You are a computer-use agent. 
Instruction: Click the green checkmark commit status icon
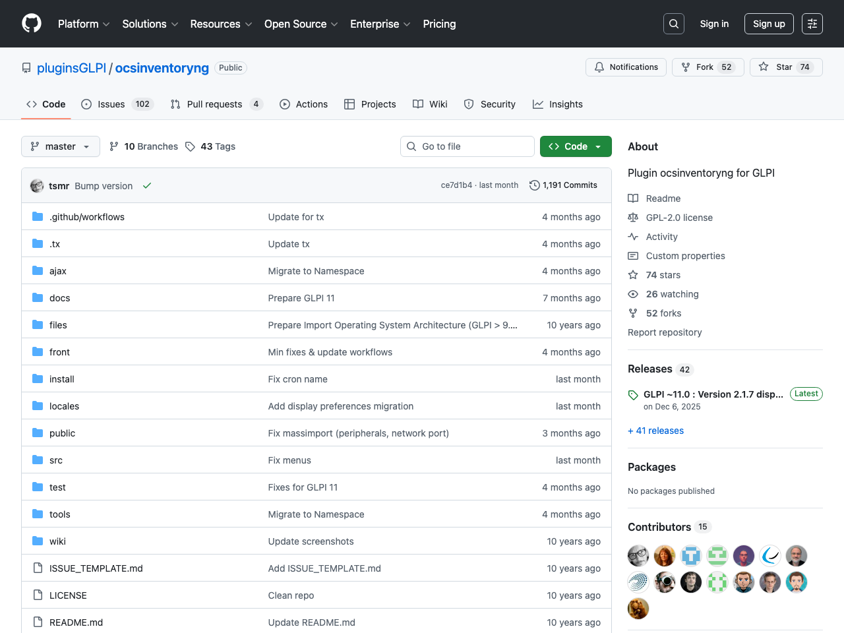click(x=147, y=186)
